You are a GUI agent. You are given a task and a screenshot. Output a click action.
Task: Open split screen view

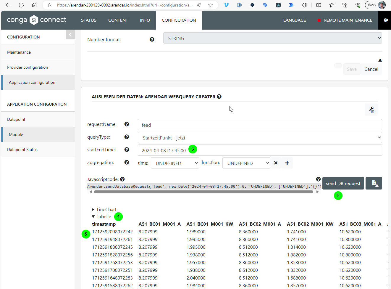tap(319, 5)
